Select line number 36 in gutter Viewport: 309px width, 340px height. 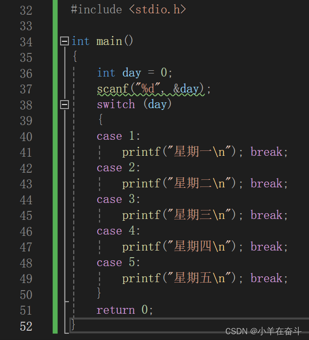coord(26,73)
